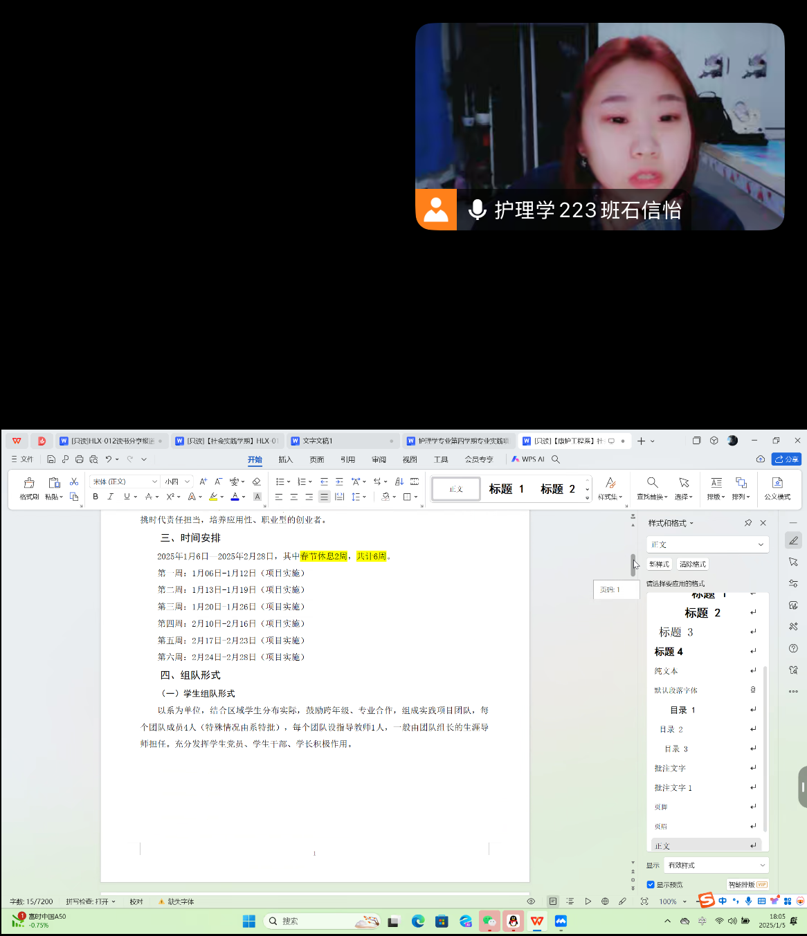Open the font name dropdown 宋体 (正文)
The width and height of the screenshot is (807, 936).
[125, 481]
